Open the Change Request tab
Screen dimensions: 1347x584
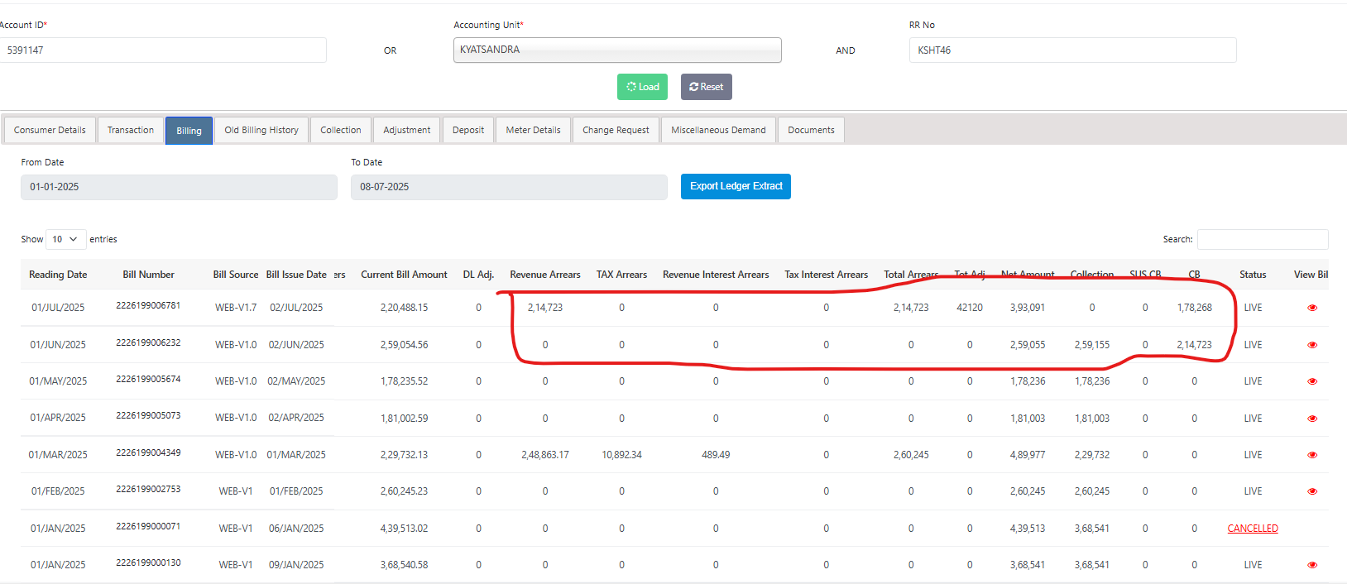[616, 130]
